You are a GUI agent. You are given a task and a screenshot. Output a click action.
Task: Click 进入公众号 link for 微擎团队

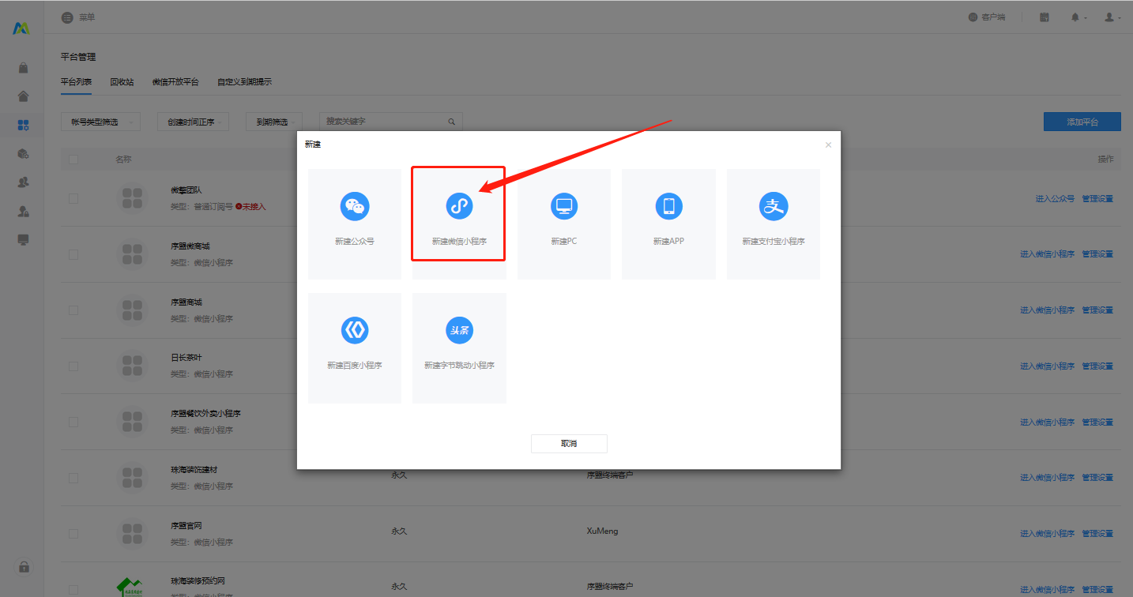pos(1055,198)
